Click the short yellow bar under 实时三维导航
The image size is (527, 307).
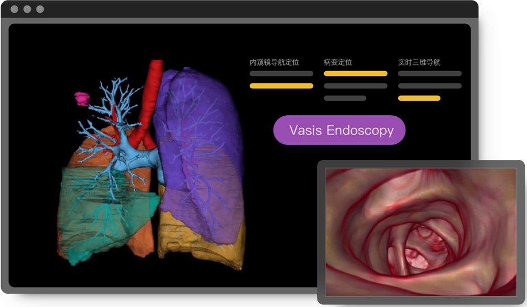pyautogui.click(x=419, y=98)
